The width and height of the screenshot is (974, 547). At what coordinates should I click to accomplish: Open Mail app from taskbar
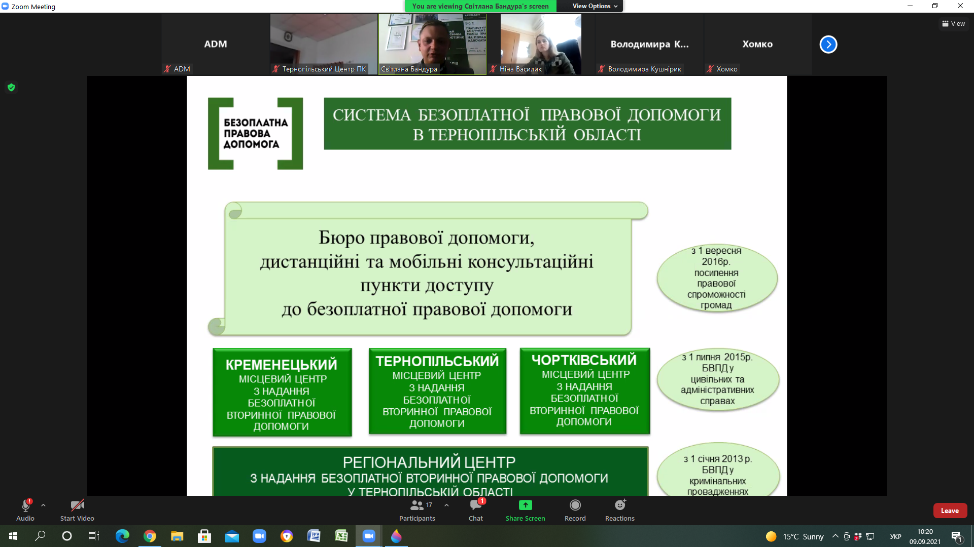point(232,536)
